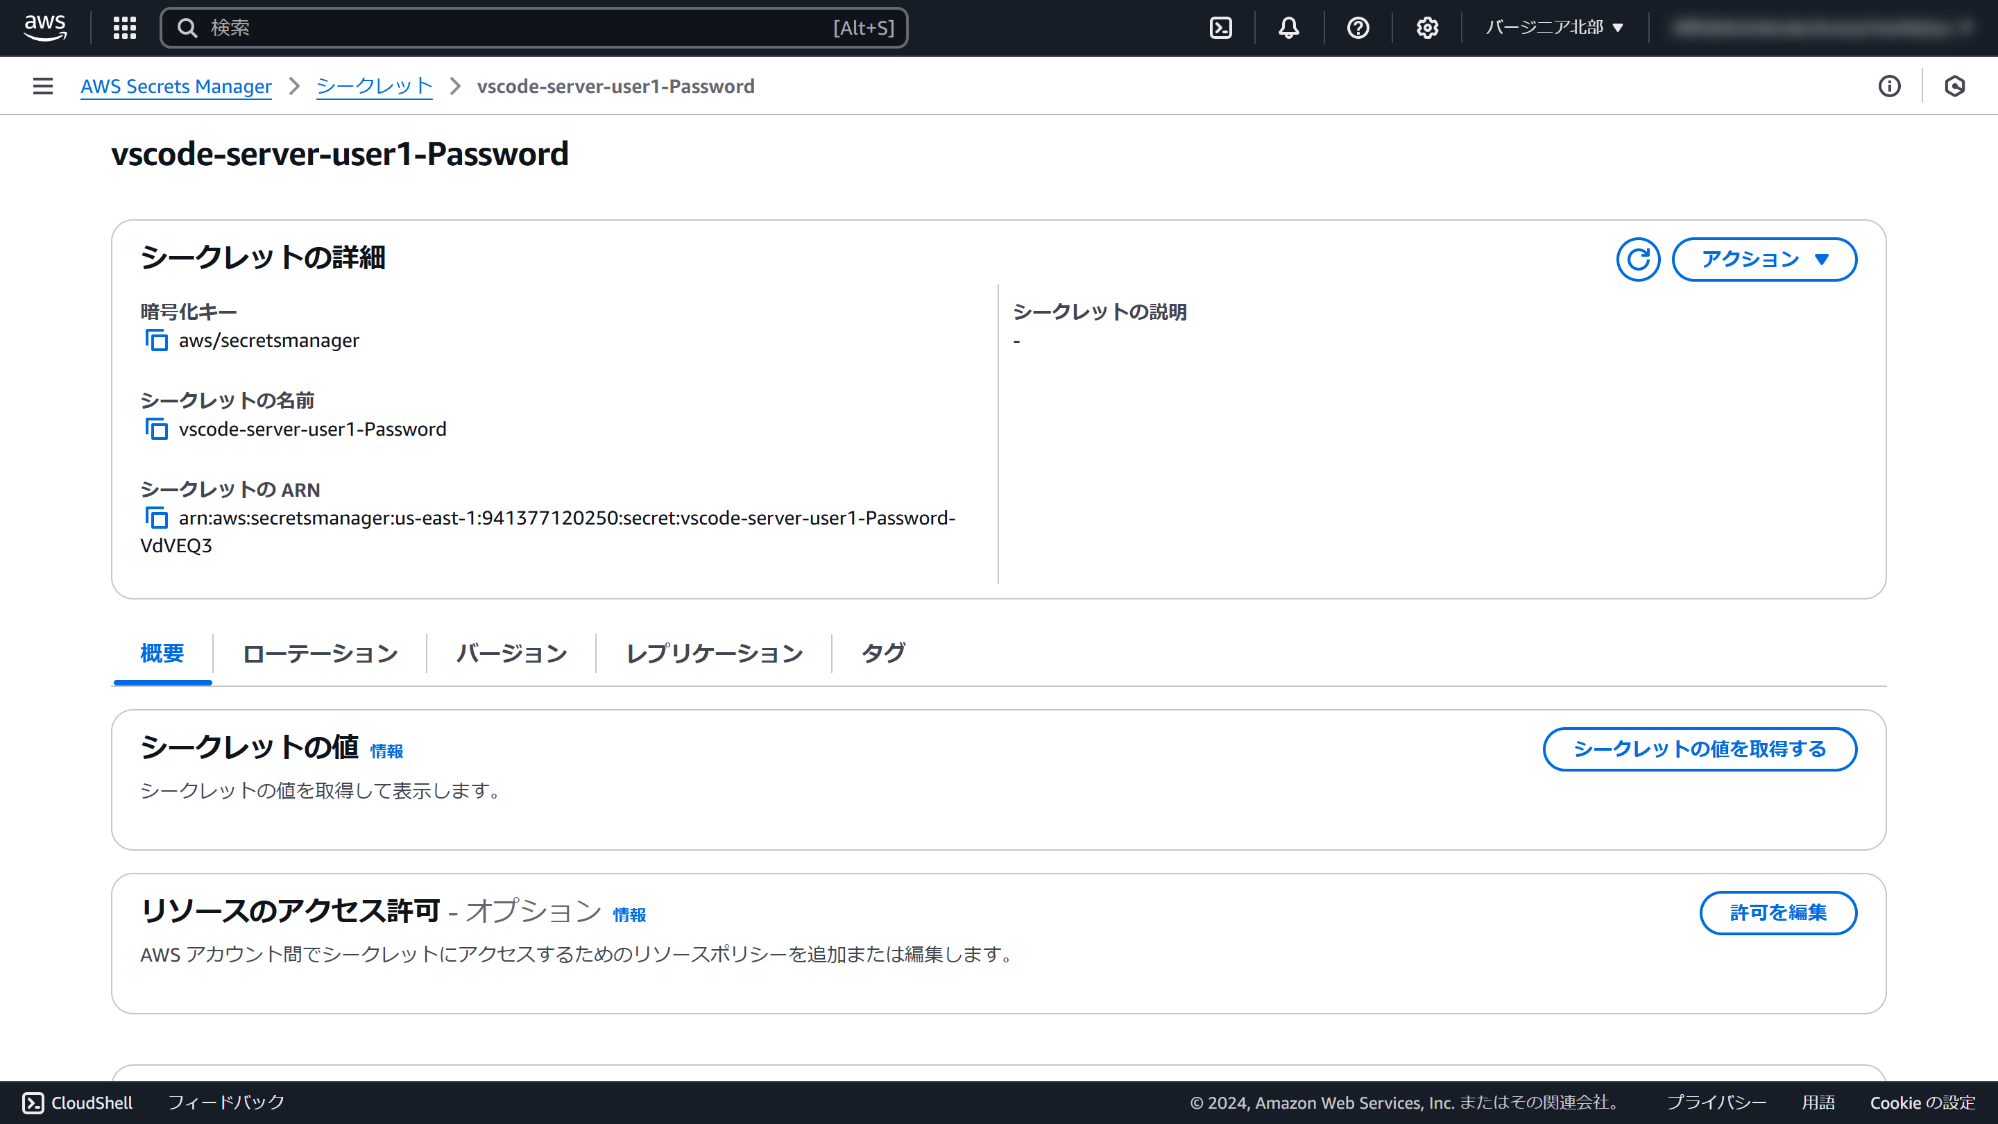Switch to the バージョン tab

pos(511,653)
